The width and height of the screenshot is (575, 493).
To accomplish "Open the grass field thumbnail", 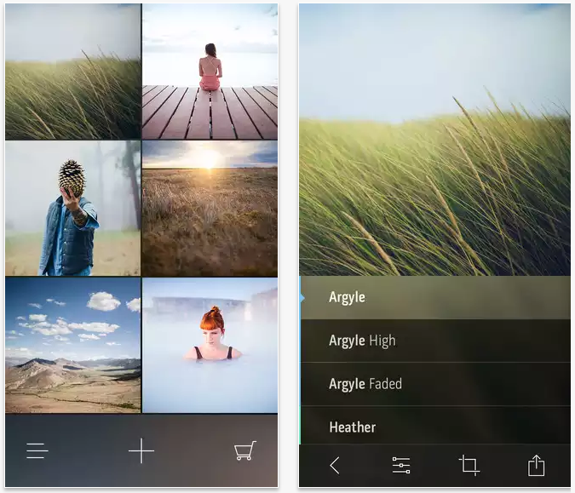I will coord(72,72).
